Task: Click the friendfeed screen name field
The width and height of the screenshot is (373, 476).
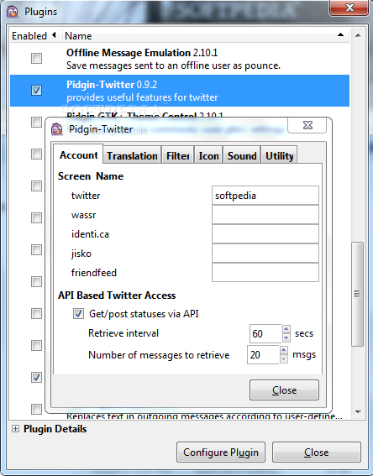Action: 265,272
